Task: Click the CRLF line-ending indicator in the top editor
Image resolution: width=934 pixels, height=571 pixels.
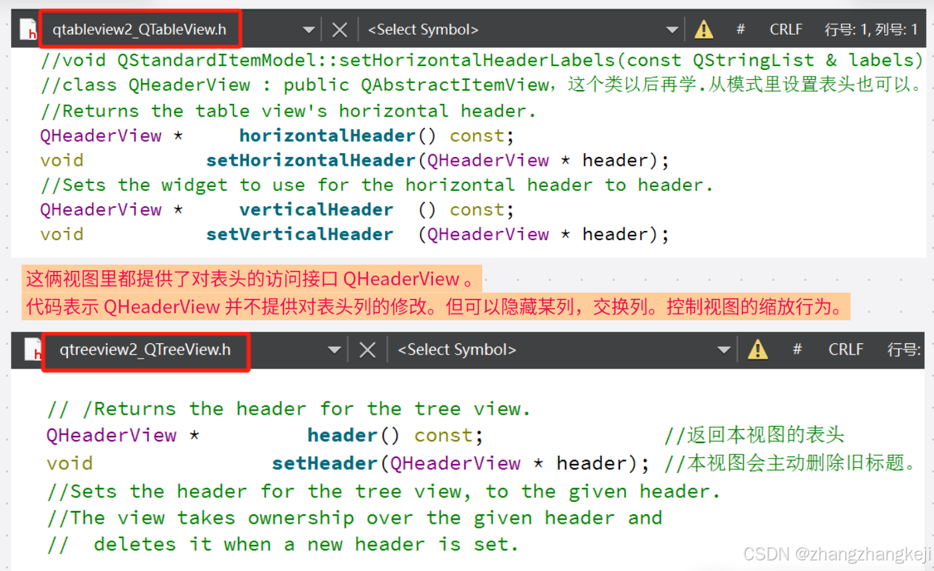Action: click(786, 29)
